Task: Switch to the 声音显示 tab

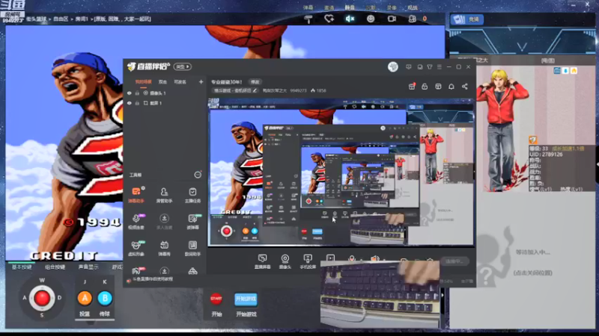Action: tap(88, 267)
